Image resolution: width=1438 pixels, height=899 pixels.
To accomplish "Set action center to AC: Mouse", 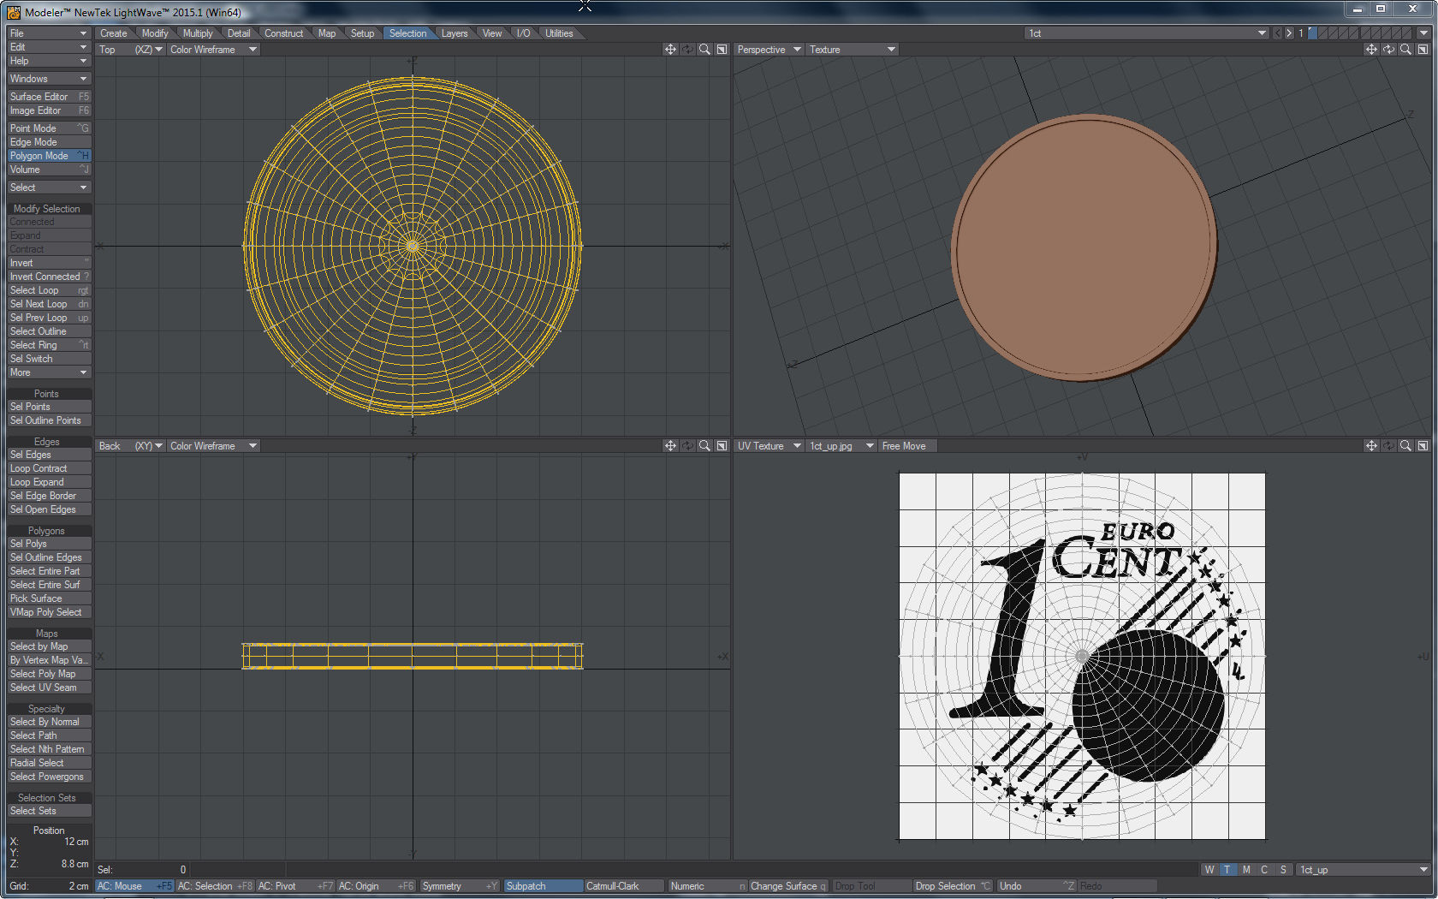I will [134, 886].
